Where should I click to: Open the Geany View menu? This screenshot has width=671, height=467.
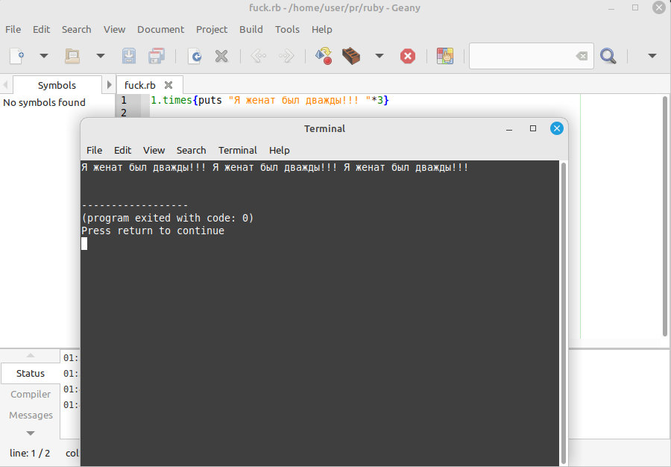pos(114,30)
